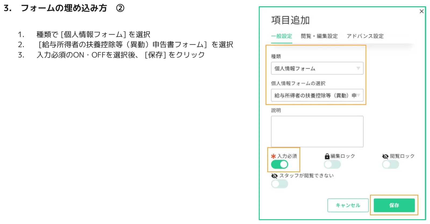Click the 説明 field label

(276, 110)
